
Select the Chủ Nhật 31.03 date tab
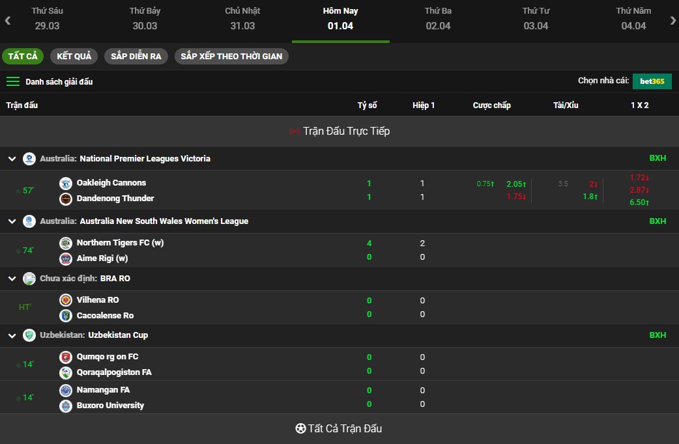(242, 19)
